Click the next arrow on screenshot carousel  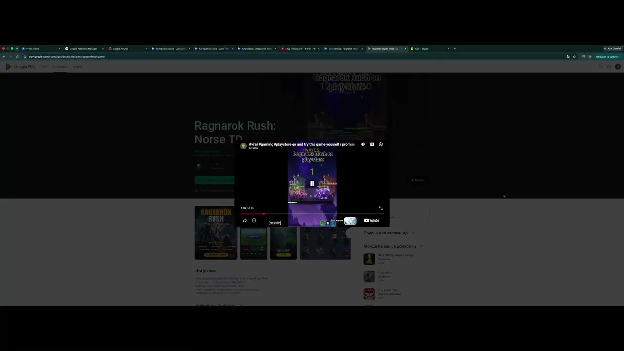click(349, 233)
